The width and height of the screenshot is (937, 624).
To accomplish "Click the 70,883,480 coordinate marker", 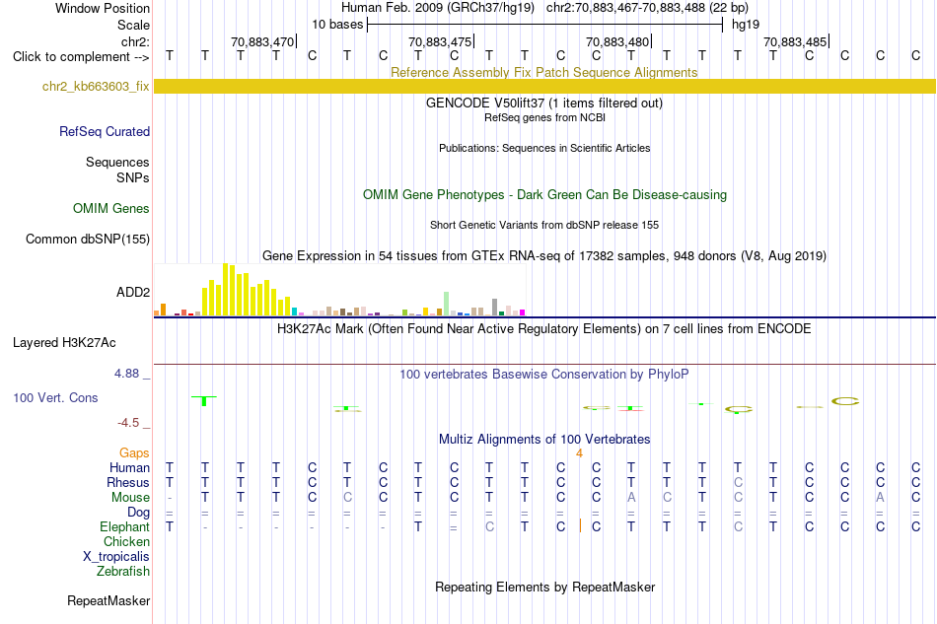I will click(617, 41).
